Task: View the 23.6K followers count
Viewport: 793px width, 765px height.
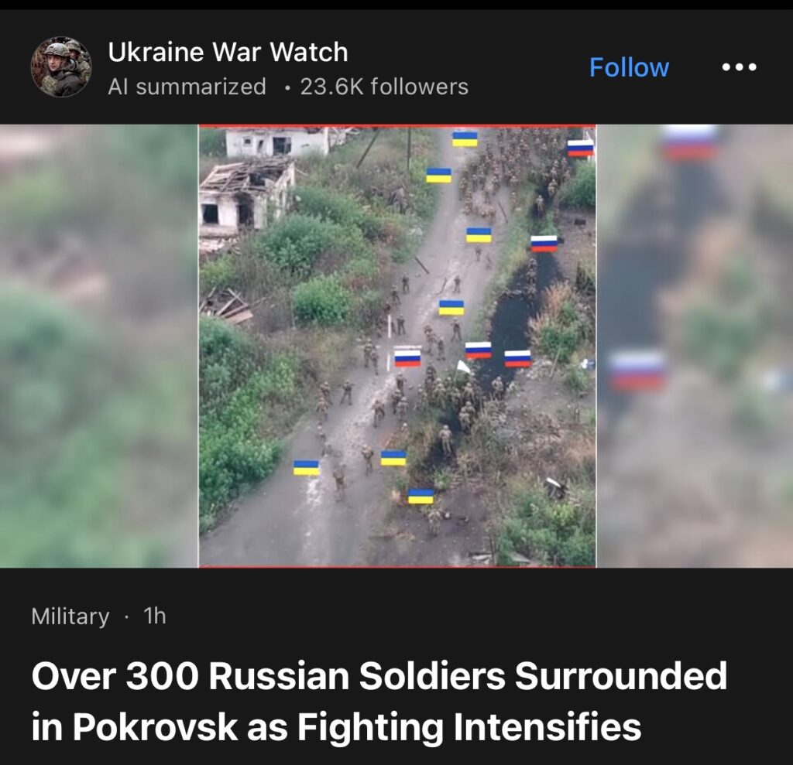Action: click(384, 87)
